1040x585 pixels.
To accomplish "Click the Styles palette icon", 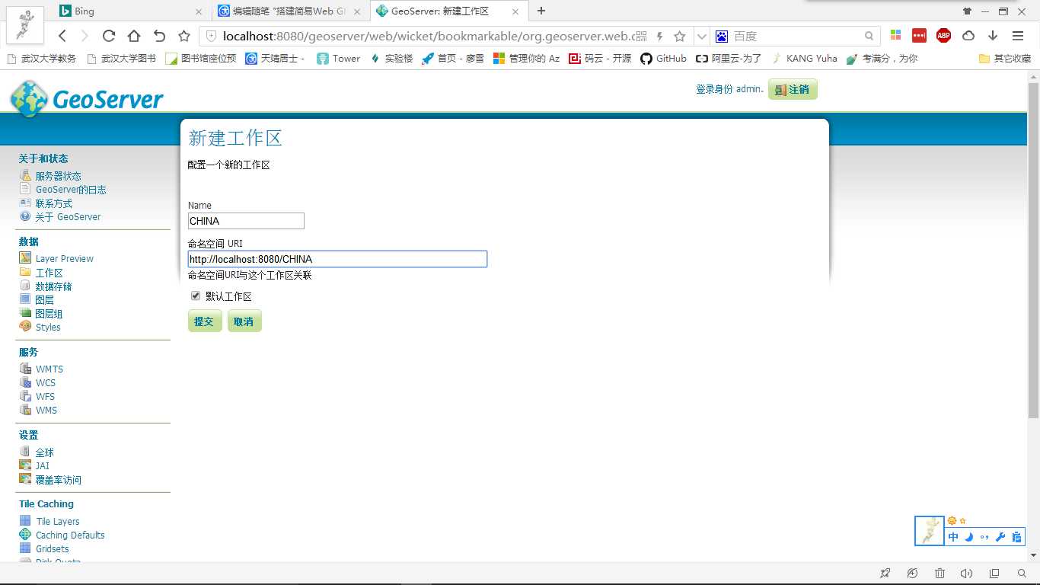I will click(25, 327).
